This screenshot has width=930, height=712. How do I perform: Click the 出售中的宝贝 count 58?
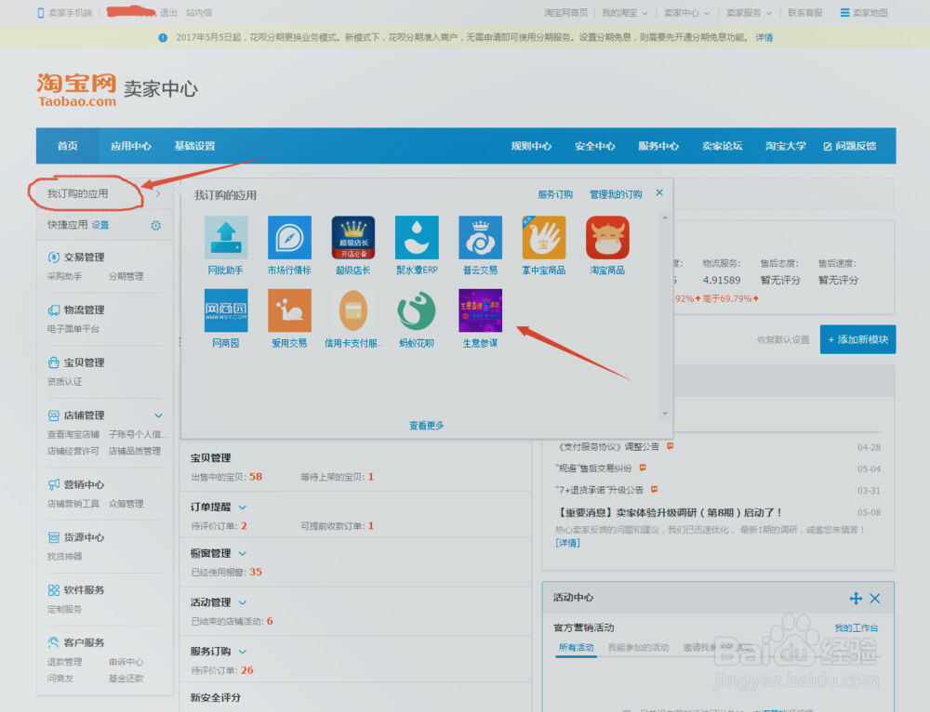pos(256,477)
